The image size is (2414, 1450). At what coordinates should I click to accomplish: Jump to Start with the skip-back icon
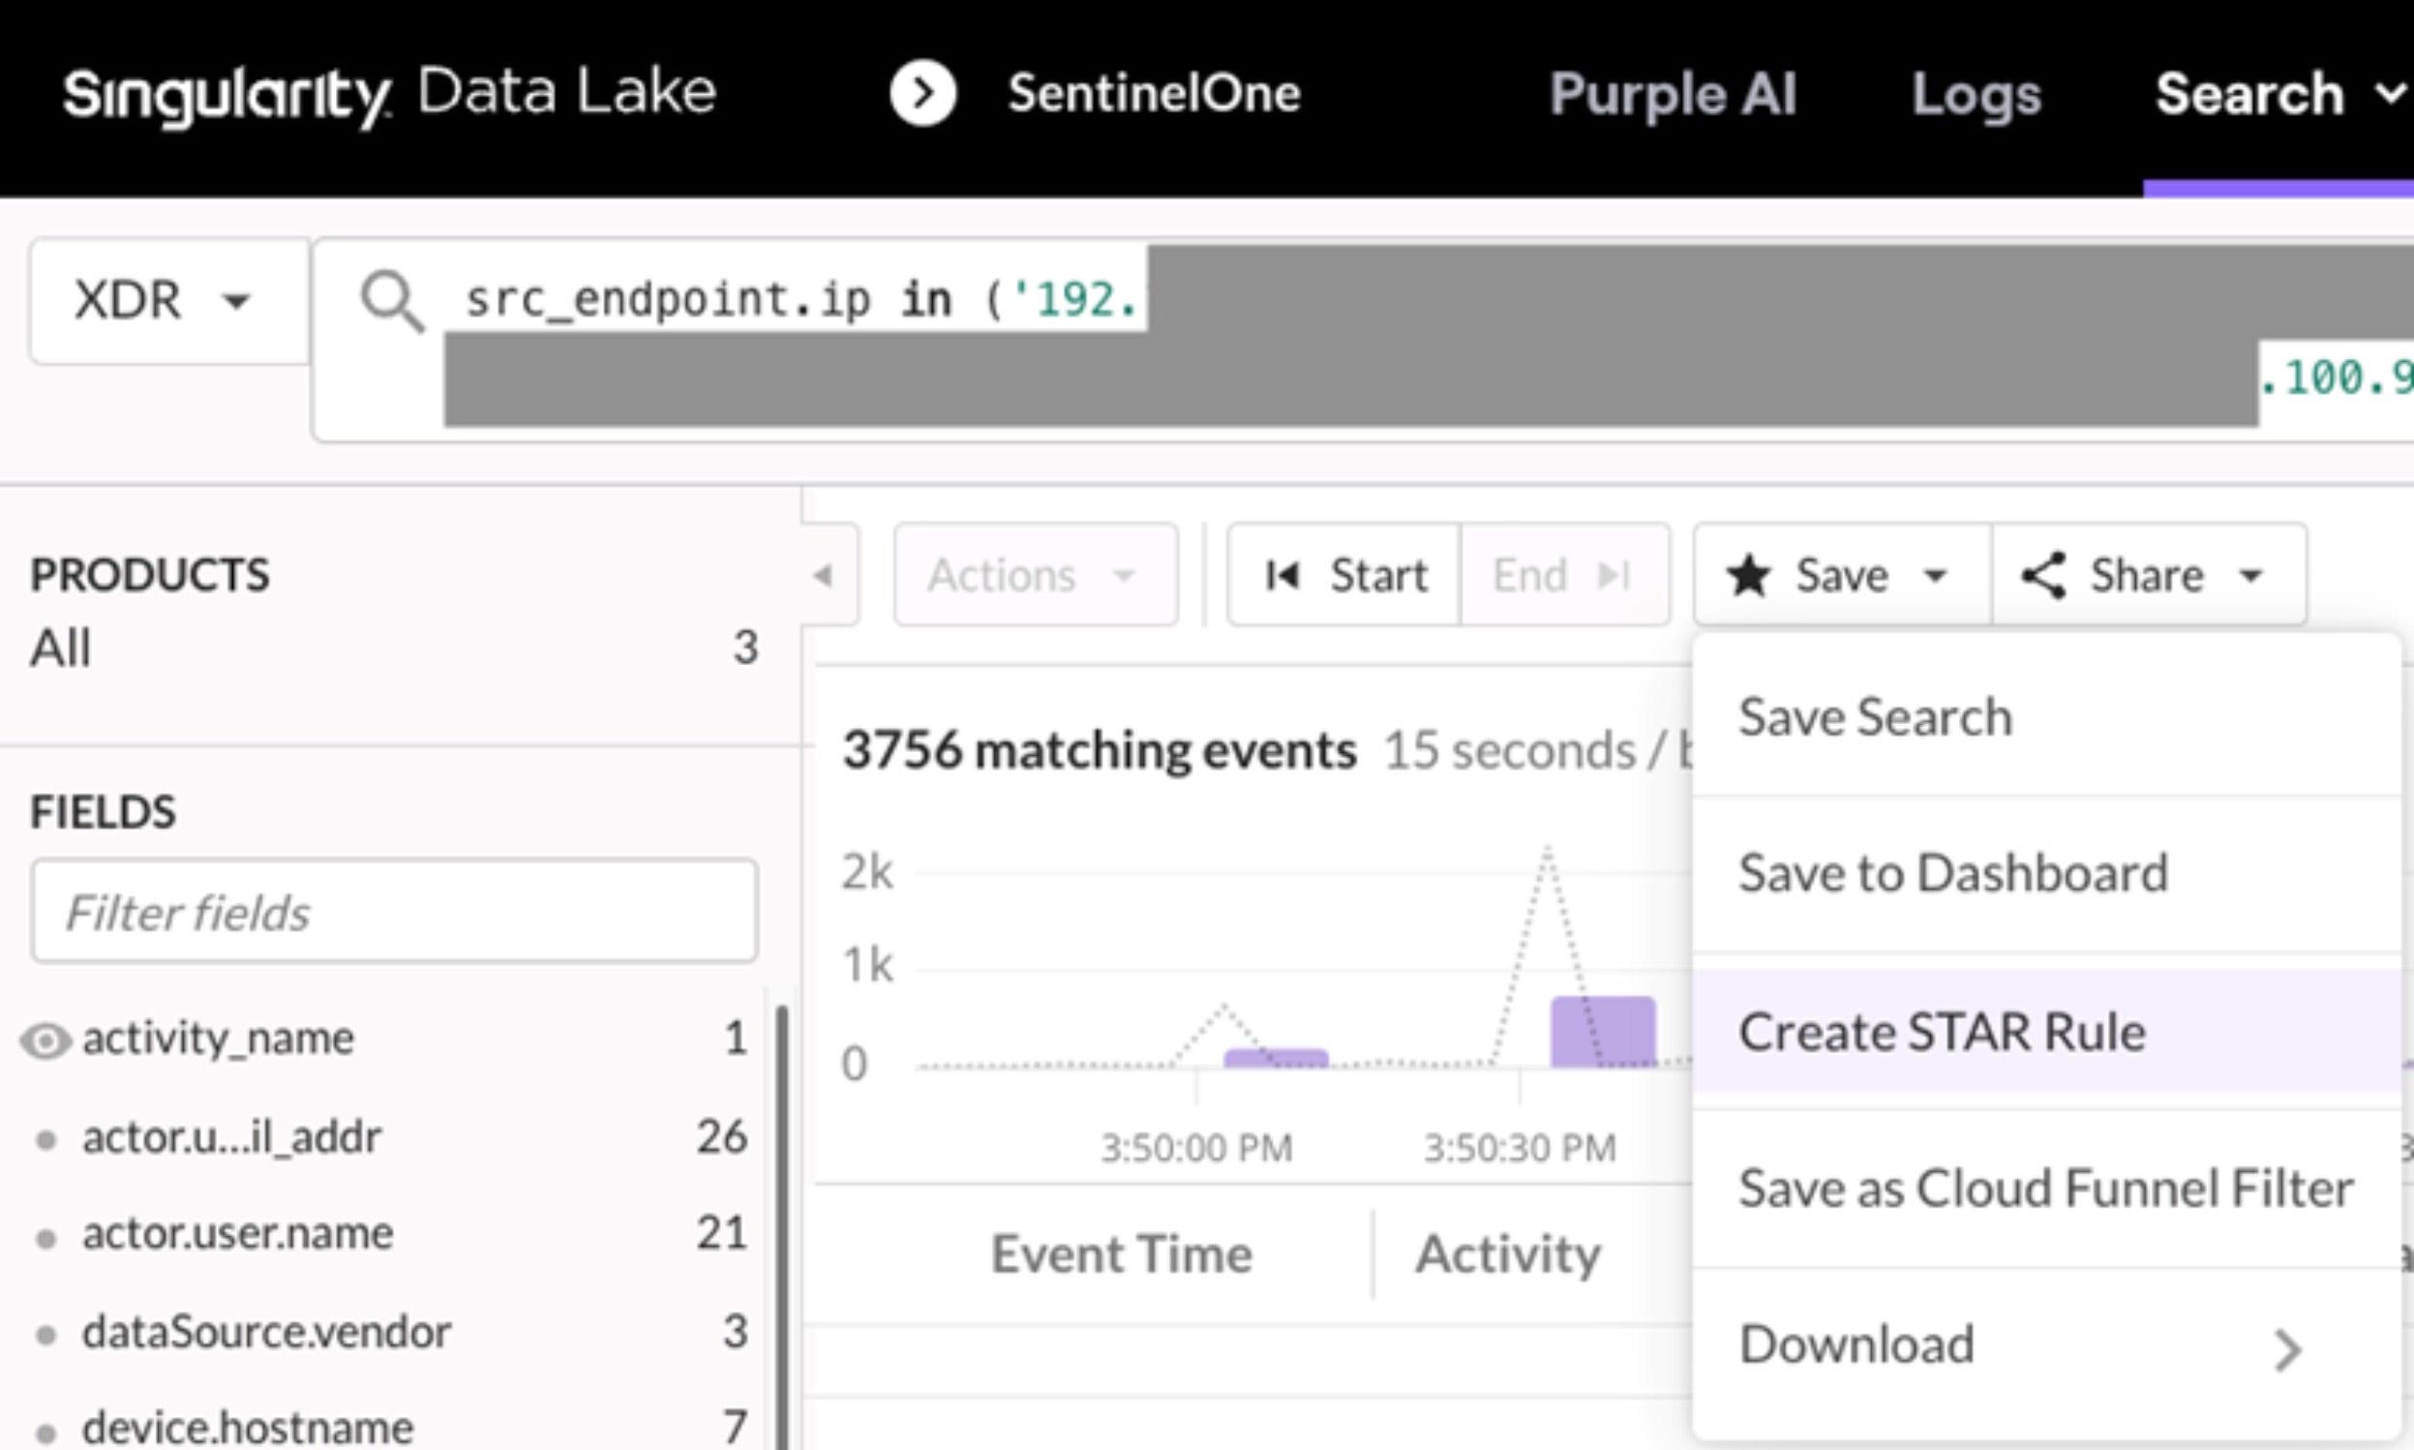1282,576
